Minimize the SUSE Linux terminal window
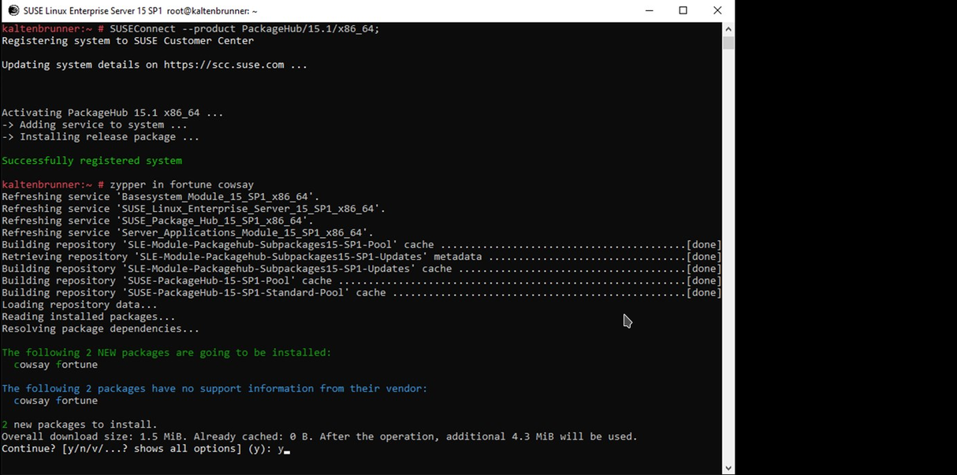Screen dimensions: 957x475 (x=649, y=10)
